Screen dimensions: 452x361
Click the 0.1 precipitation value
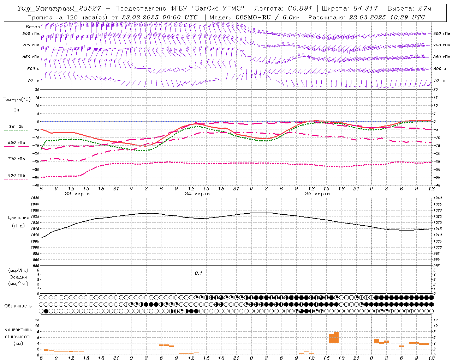point(198,273)
